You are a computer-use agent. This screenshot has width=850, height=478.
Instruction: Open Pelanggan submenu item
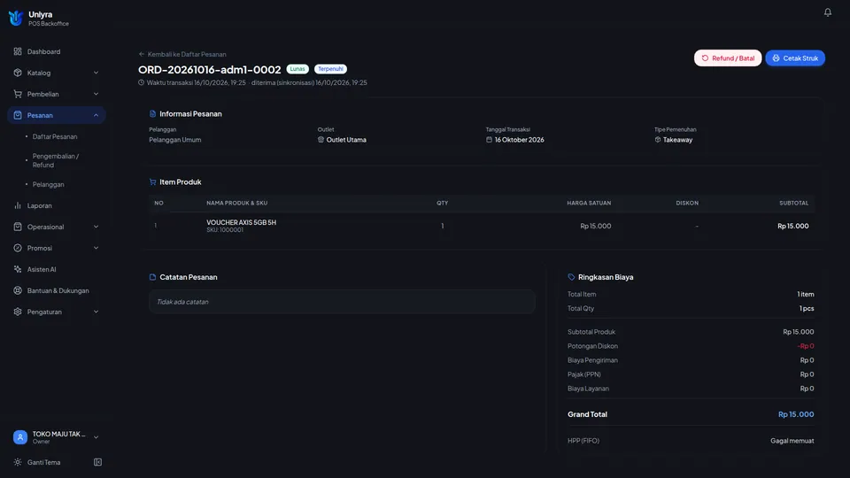pos(48,184)
